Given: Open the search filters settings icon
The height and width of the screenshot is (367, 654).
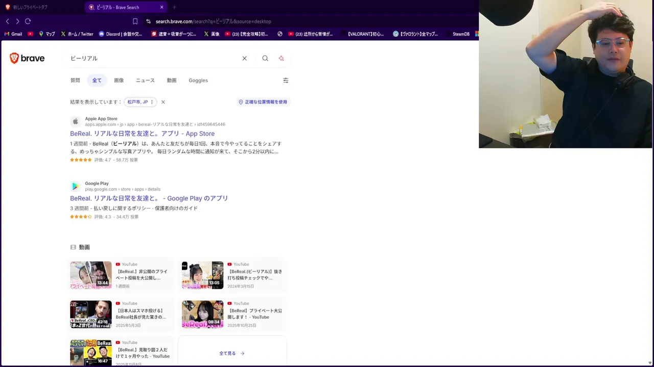Looking at the screenshot, I should click(x=286, y=80).
